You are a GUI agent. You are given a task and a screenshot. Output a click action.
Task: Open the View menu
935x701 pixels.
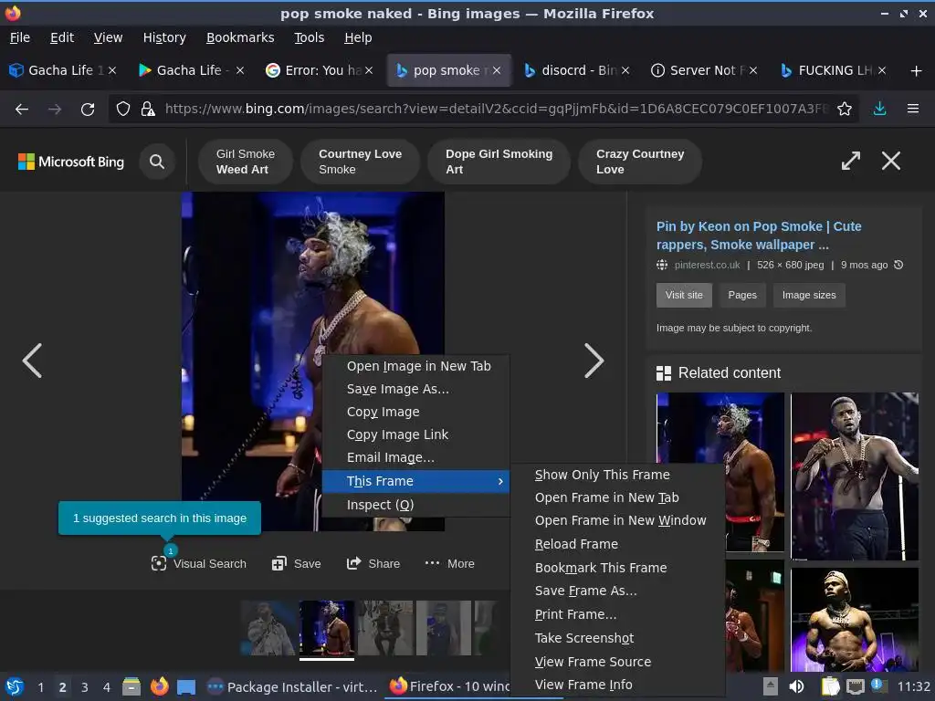coord(108,37)
